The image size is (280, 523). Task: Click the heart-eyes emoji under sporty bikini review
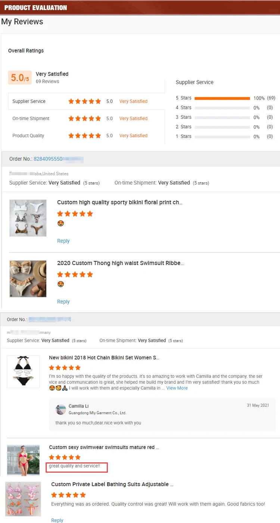pos(60,223)
